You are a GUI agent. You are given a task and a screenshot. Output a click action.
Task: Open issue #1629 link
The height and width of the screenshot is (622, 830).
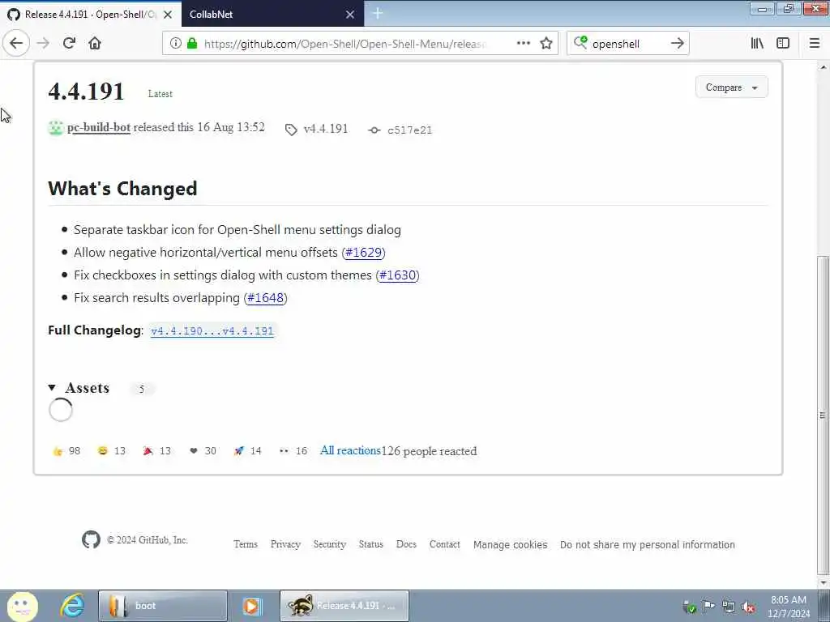(x=363, y=253)
